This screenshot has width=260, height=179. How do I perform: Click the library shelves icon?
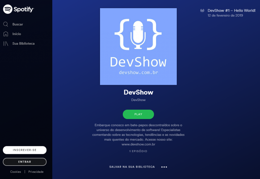(x=6, y=44)
